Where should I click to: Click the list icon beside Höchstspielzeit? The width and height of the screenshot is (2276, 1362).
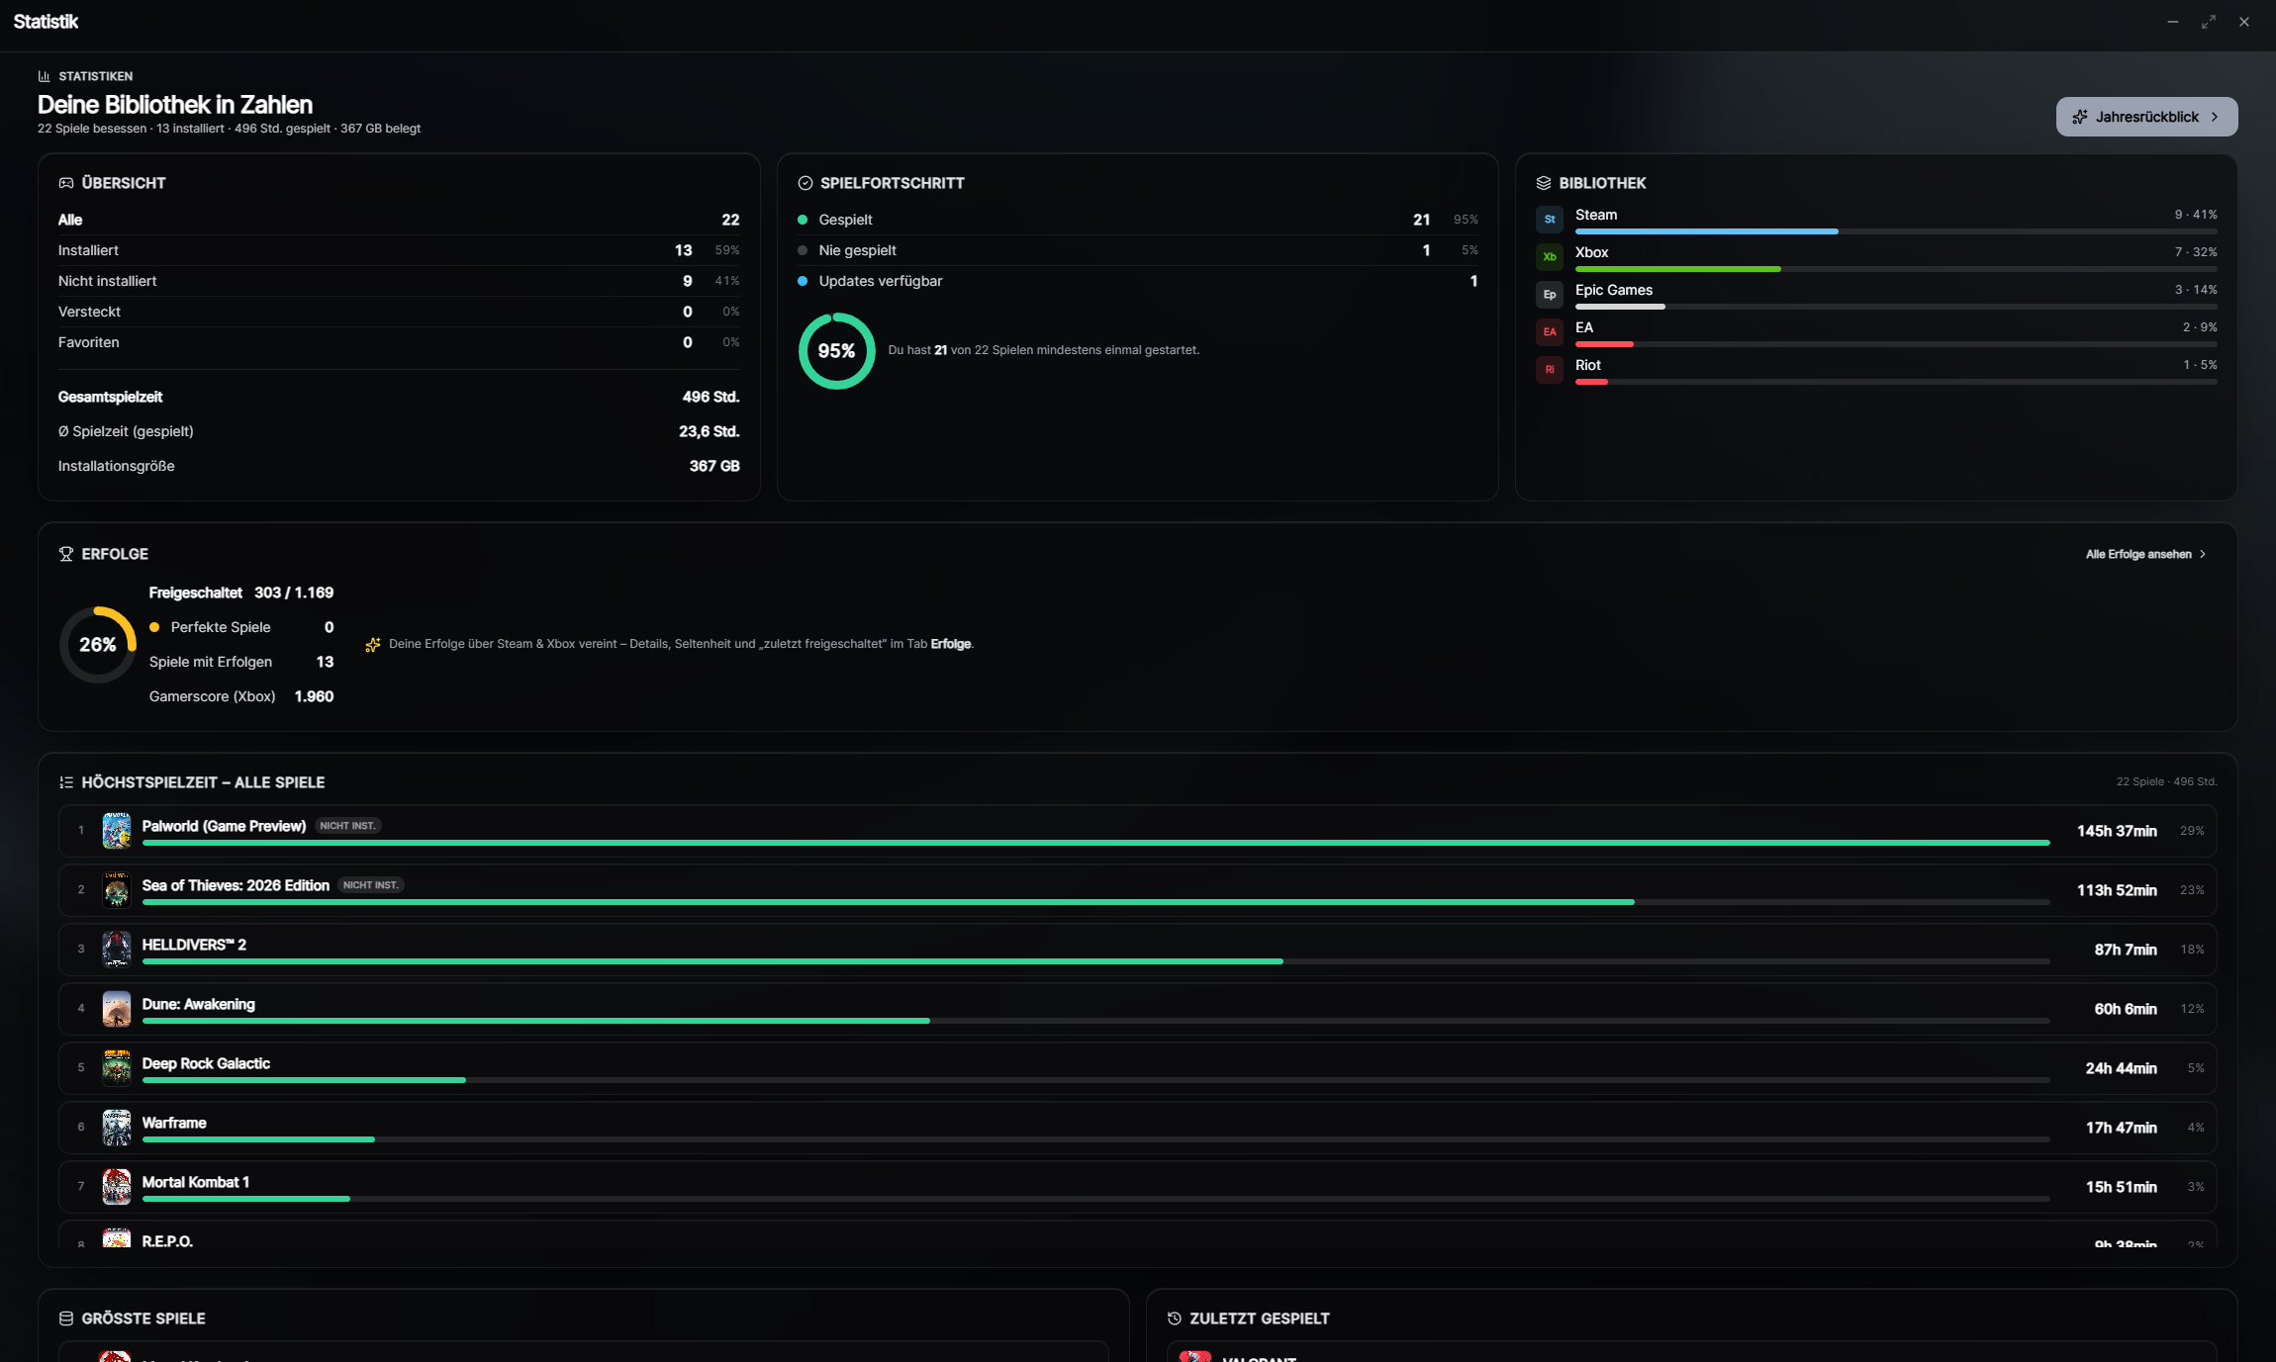(x=66, y=782)
